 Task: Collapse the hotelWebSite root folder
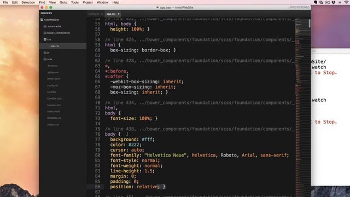51,20
